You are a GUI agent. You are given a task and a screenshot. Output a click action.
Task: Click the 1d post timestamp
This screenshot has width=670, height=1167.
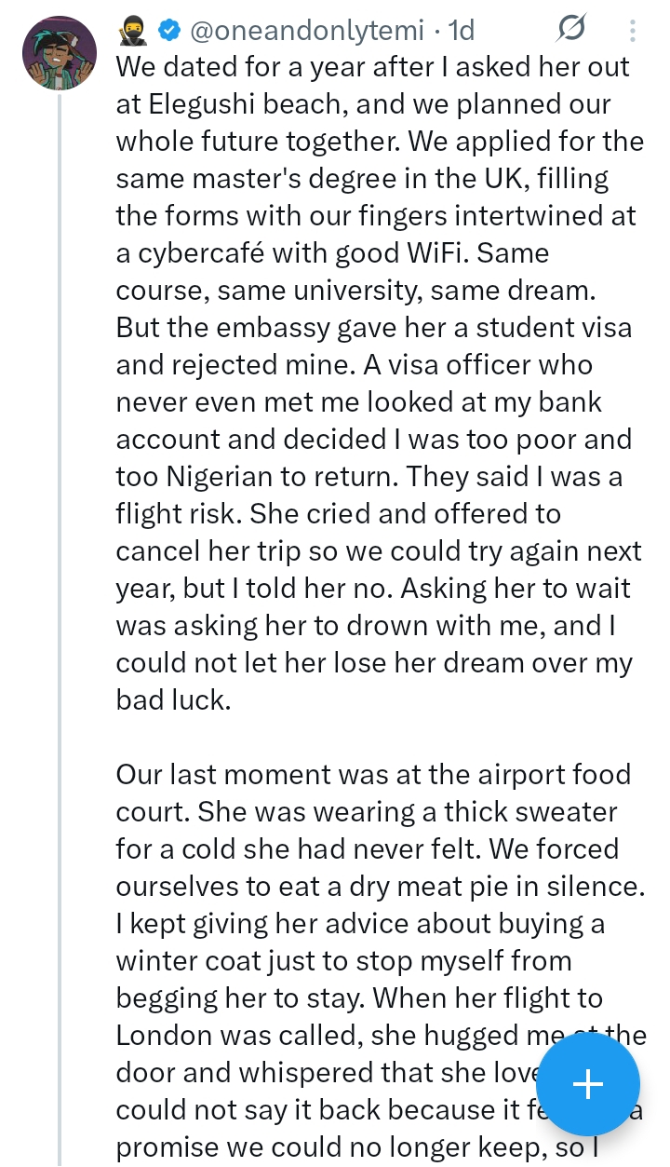click(x=462, y=31)
